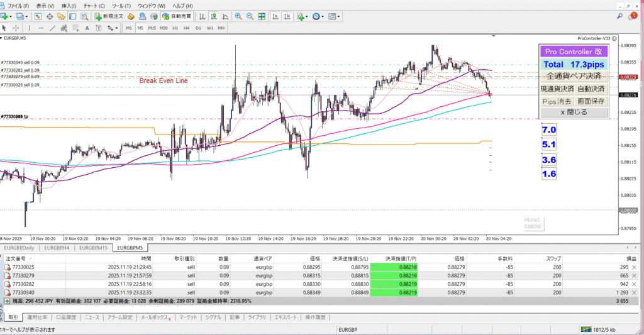Toggle the chart auto-scroll button
The width and height of the screenshot is (644, 335).
[275, 16]
